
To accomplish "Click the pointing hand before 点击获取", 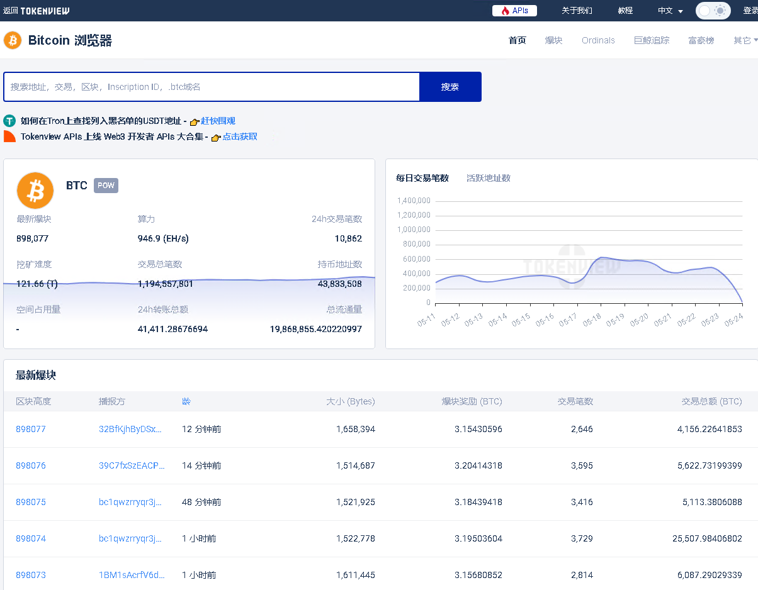I will (216, 137).
